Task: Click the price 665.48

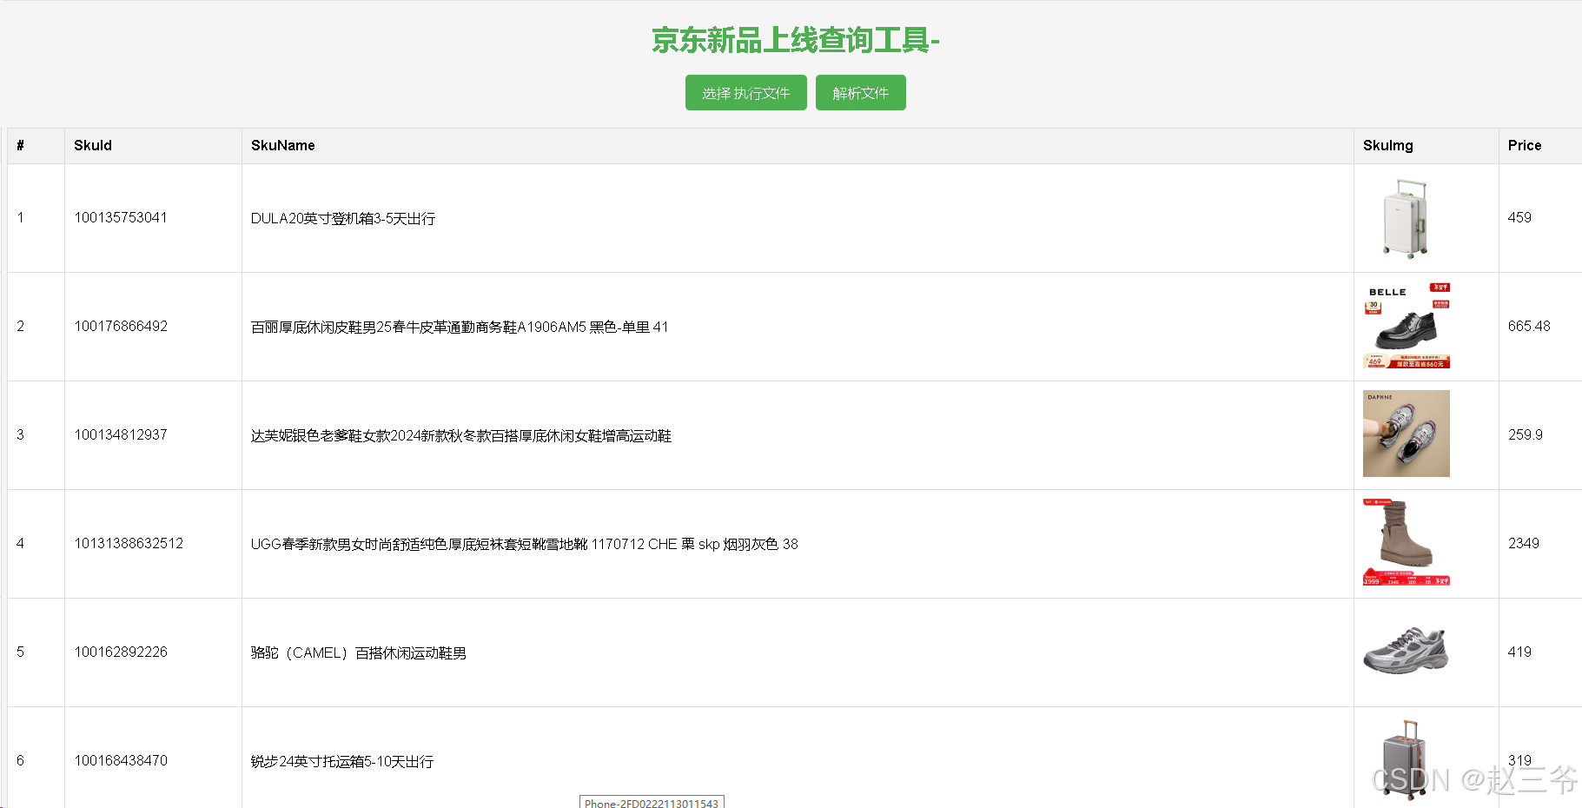Action: 1529,326
